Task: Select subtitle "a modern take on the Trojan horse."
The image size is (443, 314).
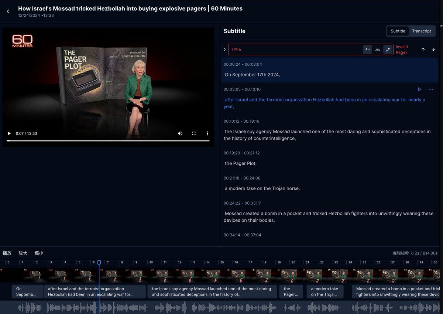Action: pos(262,188)
